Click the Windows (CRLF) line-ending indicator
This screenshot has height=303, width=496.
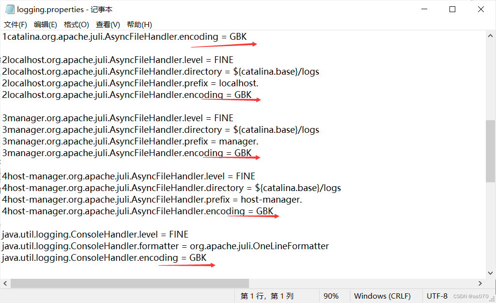coord(382,296)
